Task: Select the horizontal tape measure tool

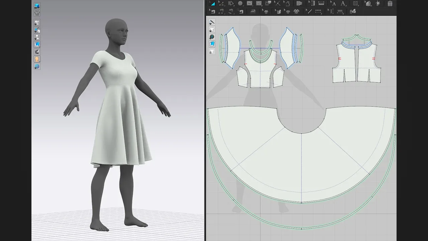Action: [321, 3]
